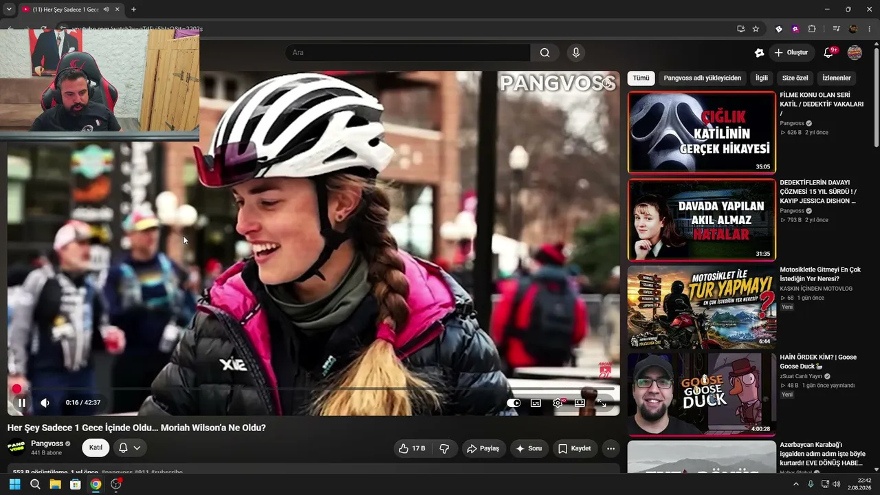This screenshot has height=495, width=880.
Task: Mute the video volume
Action: point(45,403)
